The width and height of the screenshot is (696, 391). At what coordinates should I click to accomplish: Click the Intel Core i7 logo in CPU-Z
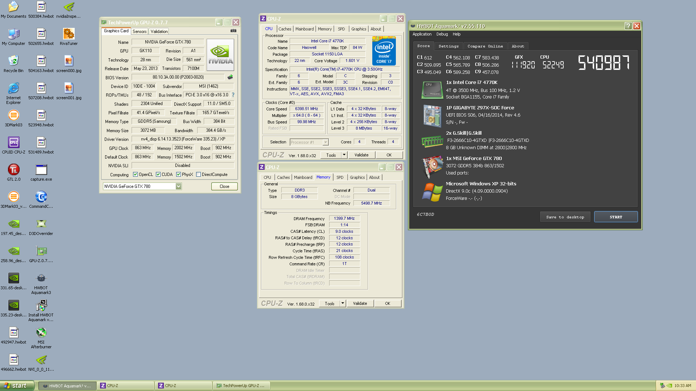coord(384,51)
